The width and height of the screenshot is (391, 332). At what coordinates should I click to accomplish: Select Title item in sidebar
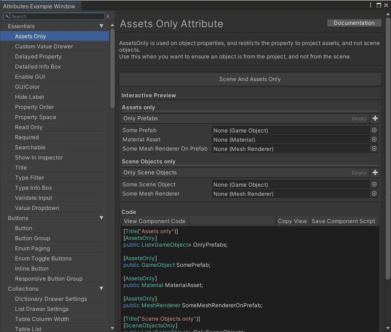point(55,168)
